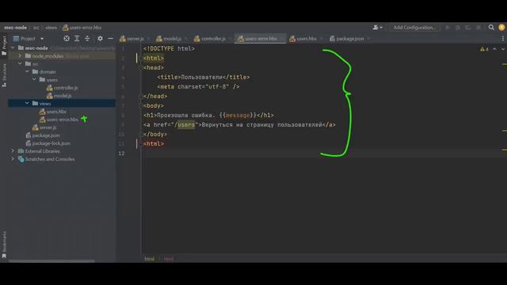The width and height of the screenshot is (507, 285).
Task: Click the first html breadcrumb in the bottom bar
Action: point(149,259)
